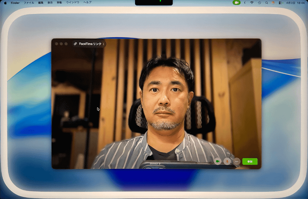Viewport: 308px width, 199px height.
Task: Click the date and time 4月3日 18:44
Action: (x=295, y=3)
